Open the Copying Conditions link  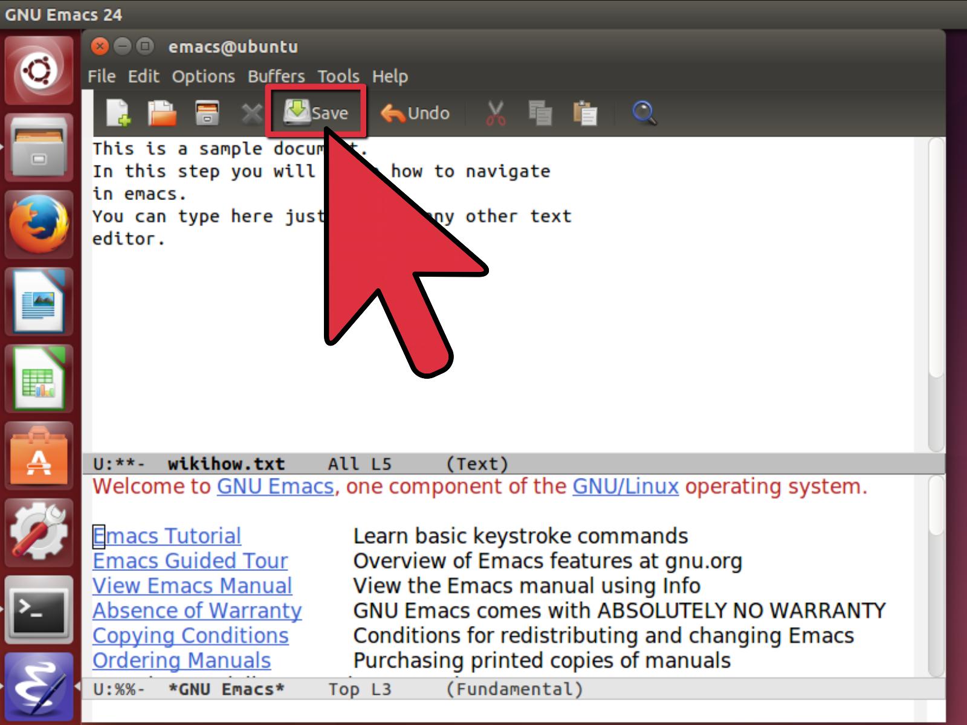tap(190, 636)
